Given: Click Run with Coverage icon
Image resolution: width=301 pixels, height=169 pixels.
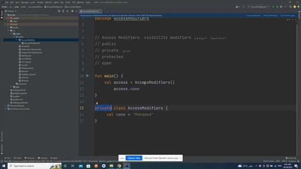Looking at the screenshot, I should point(281,7).
